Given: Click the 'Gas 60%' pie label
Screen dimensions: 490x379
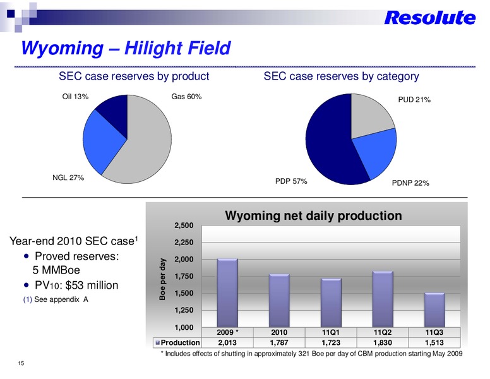Looking at the screenshot, I should coord(186,96).
